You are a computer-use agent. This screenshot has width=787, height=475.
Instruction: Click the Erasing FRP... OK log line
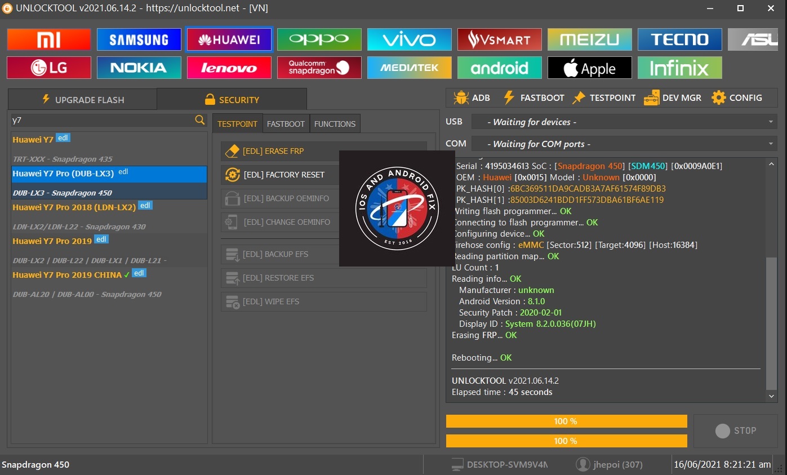[484, 335]
